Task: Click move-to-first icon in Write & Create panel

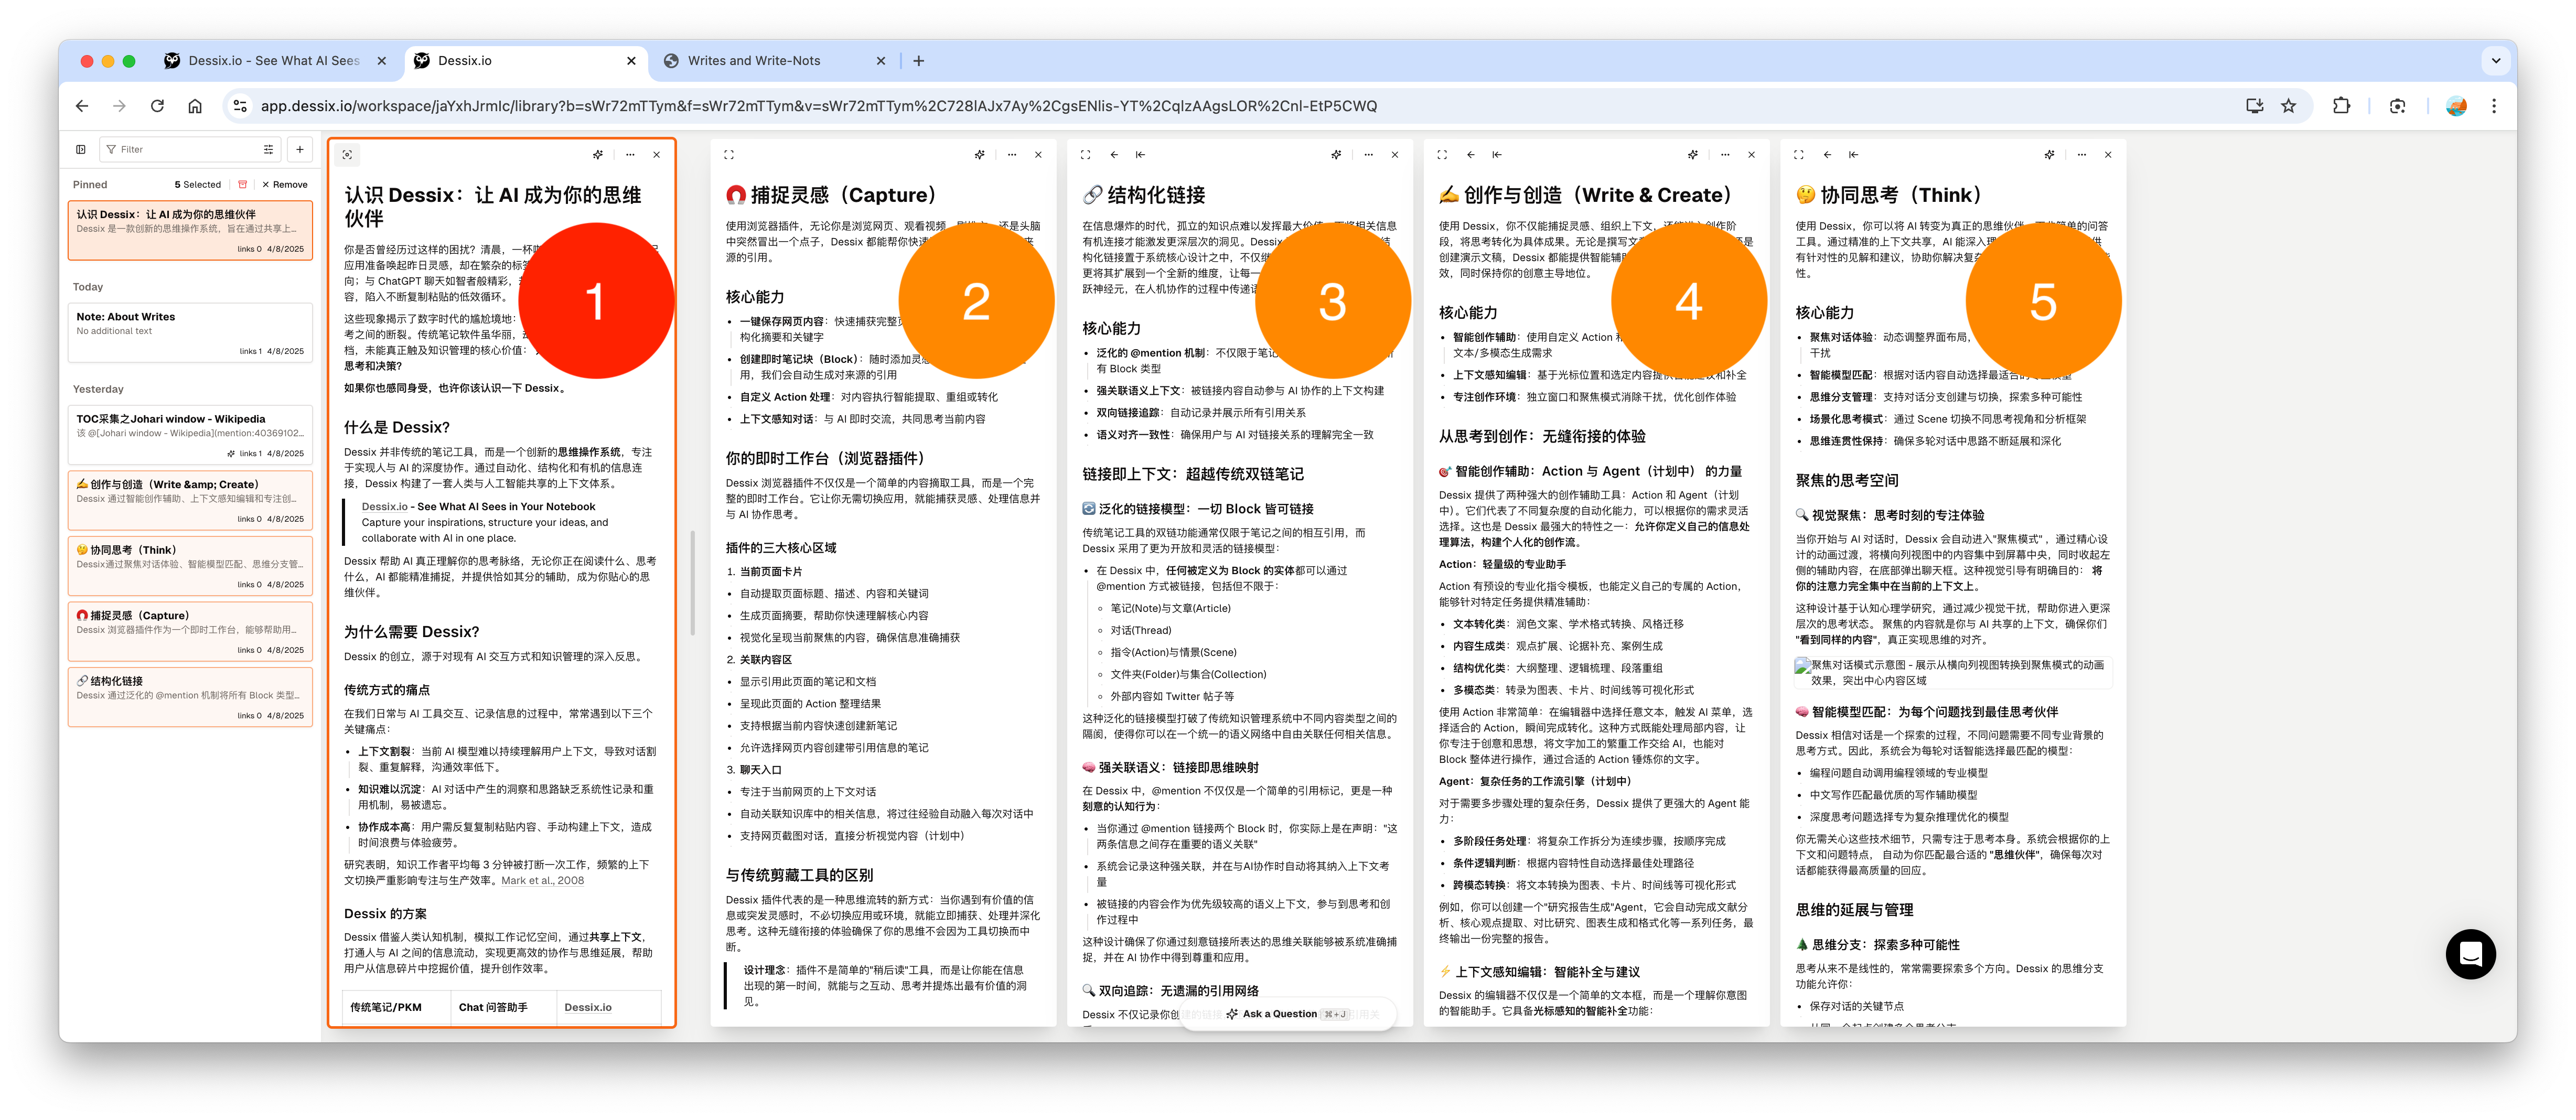Action: (x=1497, y=155)
